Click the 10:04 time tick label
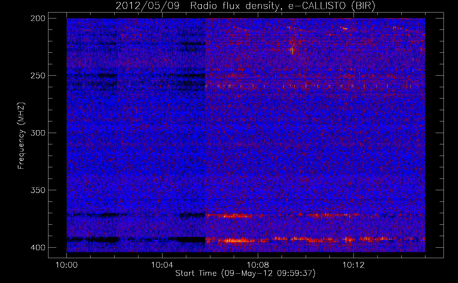 tap(162, 265)
